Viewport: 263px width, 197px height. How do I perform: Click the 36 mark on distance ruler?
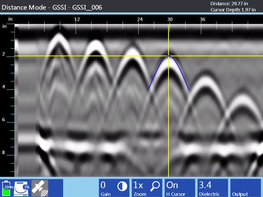pyautogui.click(x=203, y=19)
